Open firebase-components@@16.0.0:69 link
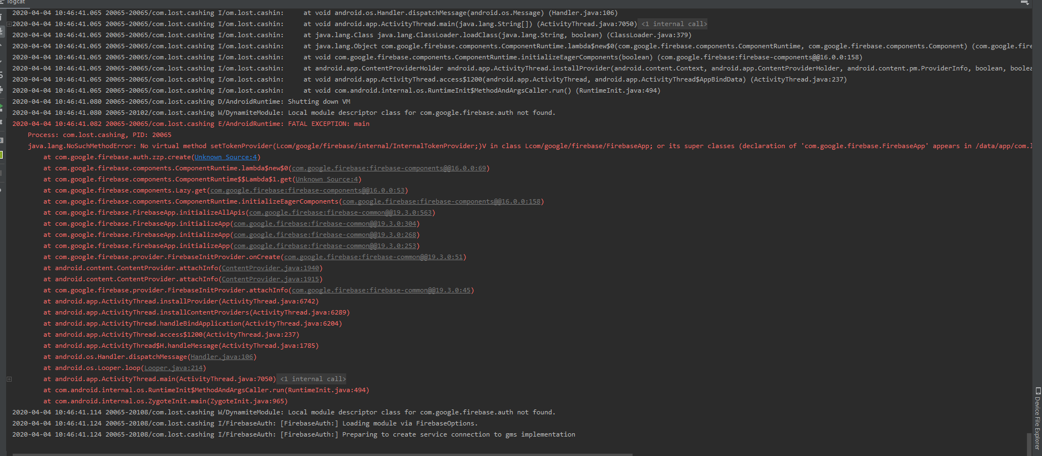Image resolution: width=1042 pixels, height=456 pixels. coord(389,168)
